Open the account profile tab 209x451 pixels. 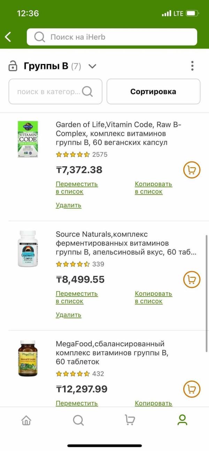182,420
